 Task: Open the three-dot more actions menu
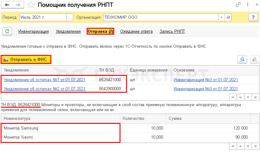tap(248, 4)
